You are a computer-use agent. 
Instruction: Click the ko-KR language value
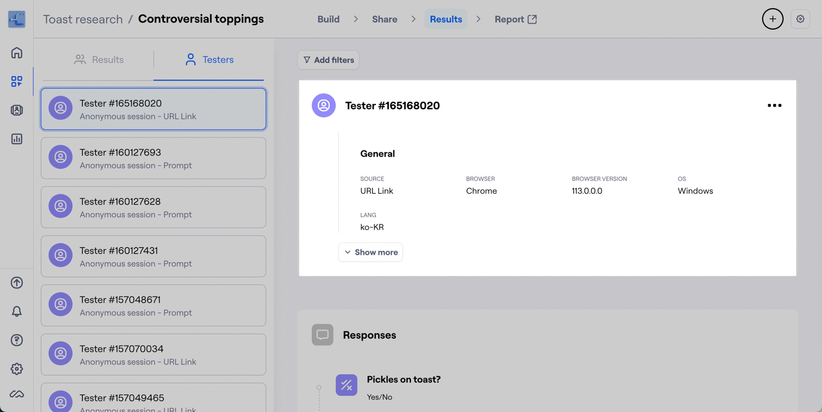pos(372,227)
